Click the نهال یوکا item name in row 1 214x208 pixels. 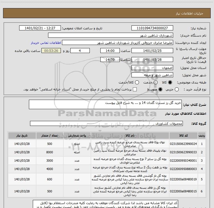tap(130, 144)
